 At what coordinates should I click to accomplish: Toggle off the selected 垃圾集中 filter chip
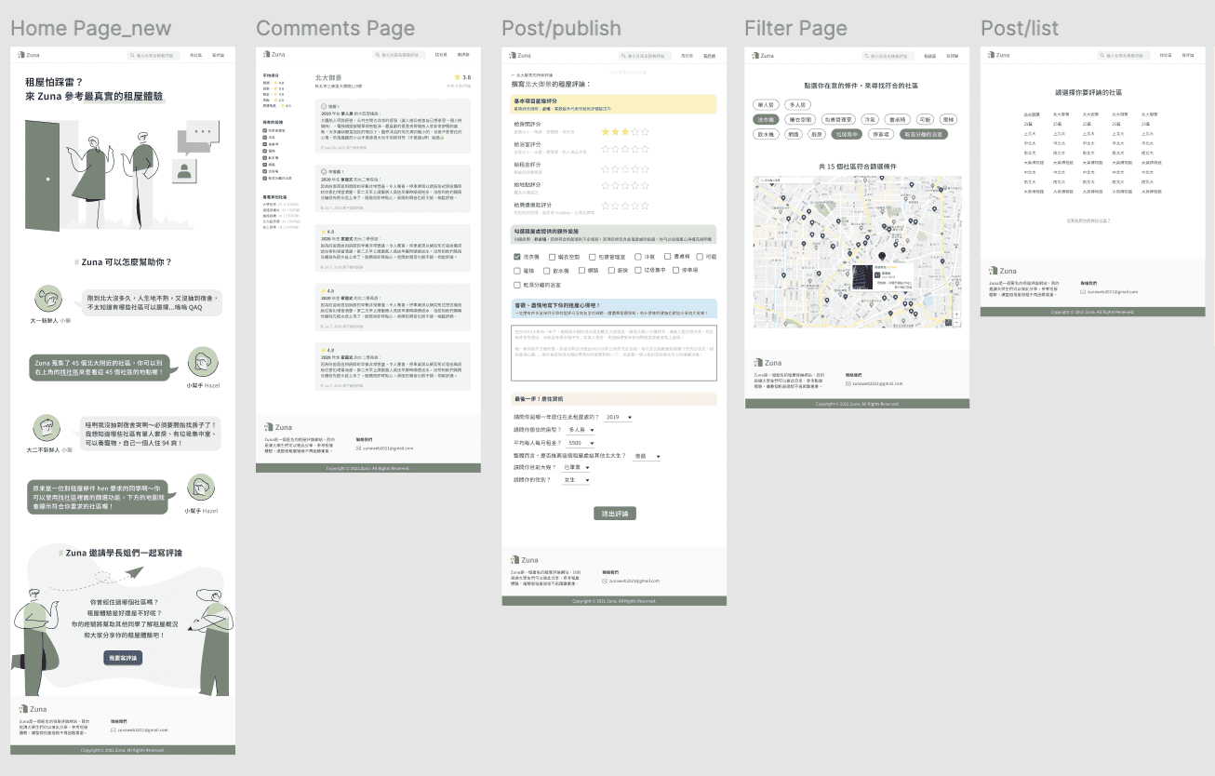848,134
